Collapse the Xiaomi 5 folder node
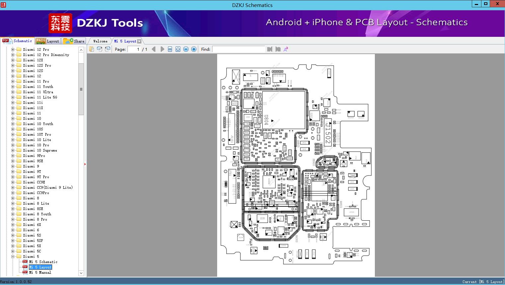 13,256
